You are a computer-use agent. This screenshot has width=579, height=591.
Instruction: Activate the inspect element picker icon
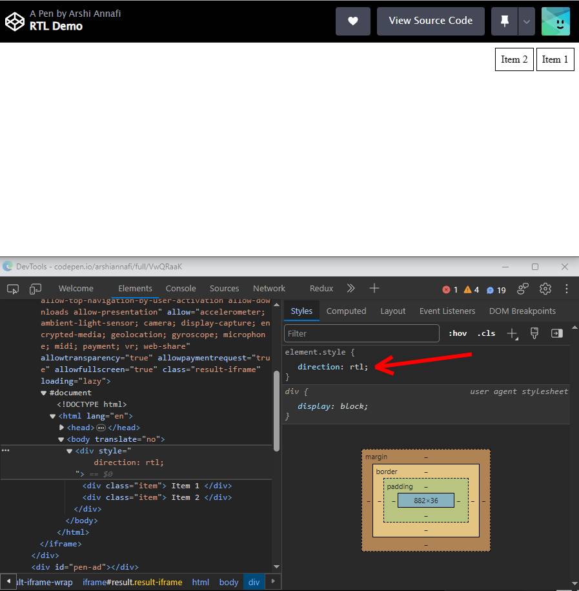[x=13, y=289]
